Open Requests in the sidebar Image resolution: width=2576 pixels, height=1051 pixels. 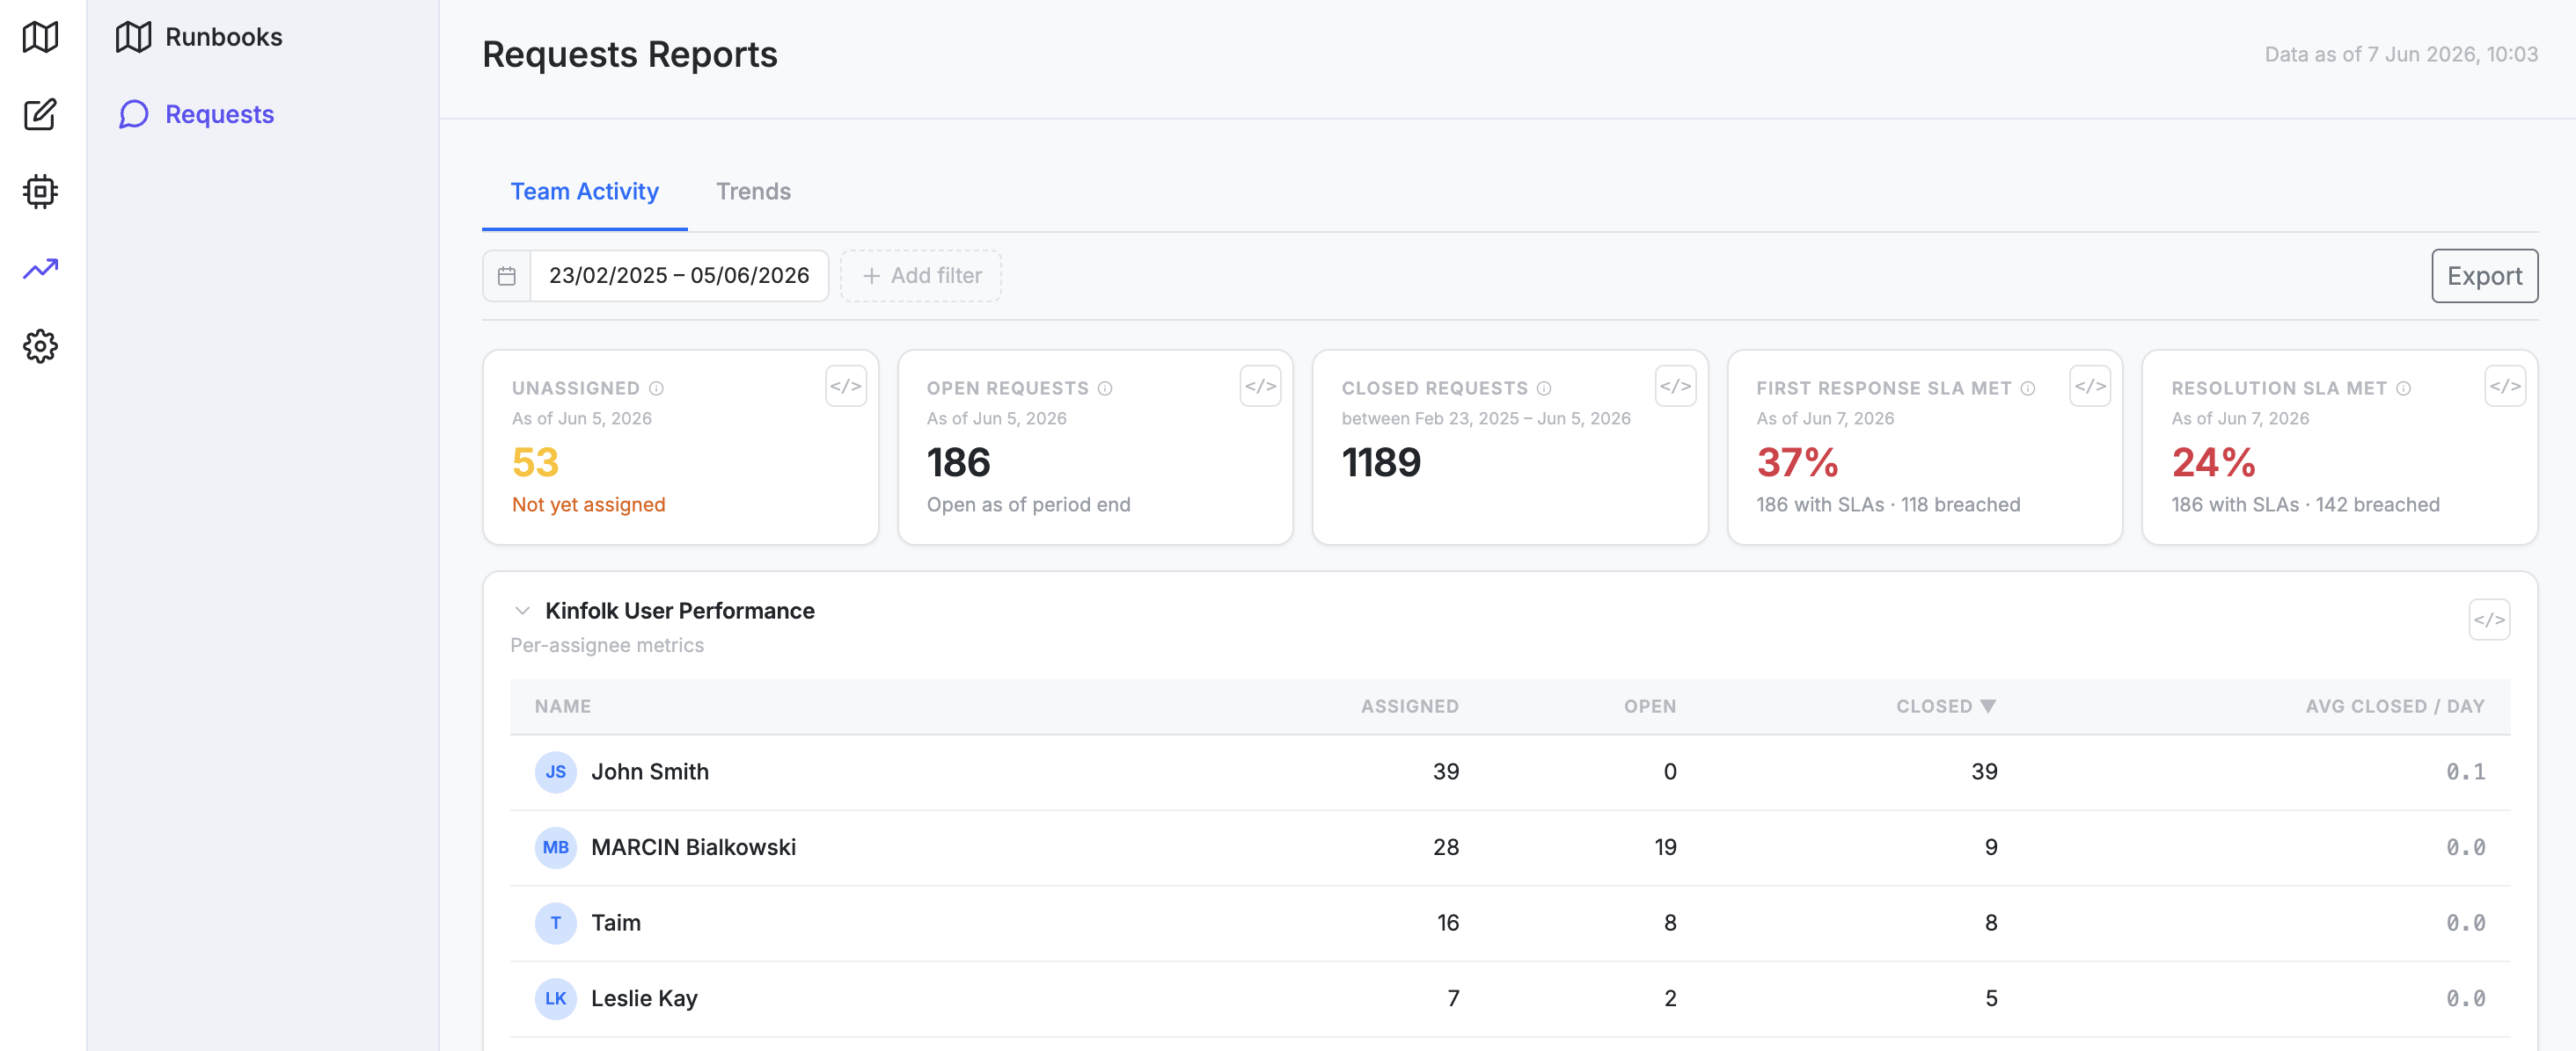coord(197,114)
